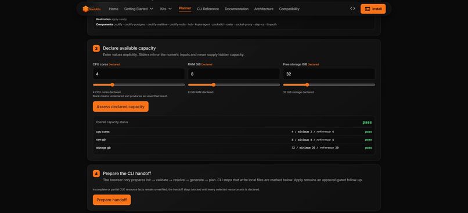Click the 'Components' label text
The width and height of the screenshot is (468, 213).
pyautogui.click(x=105, y=24)
